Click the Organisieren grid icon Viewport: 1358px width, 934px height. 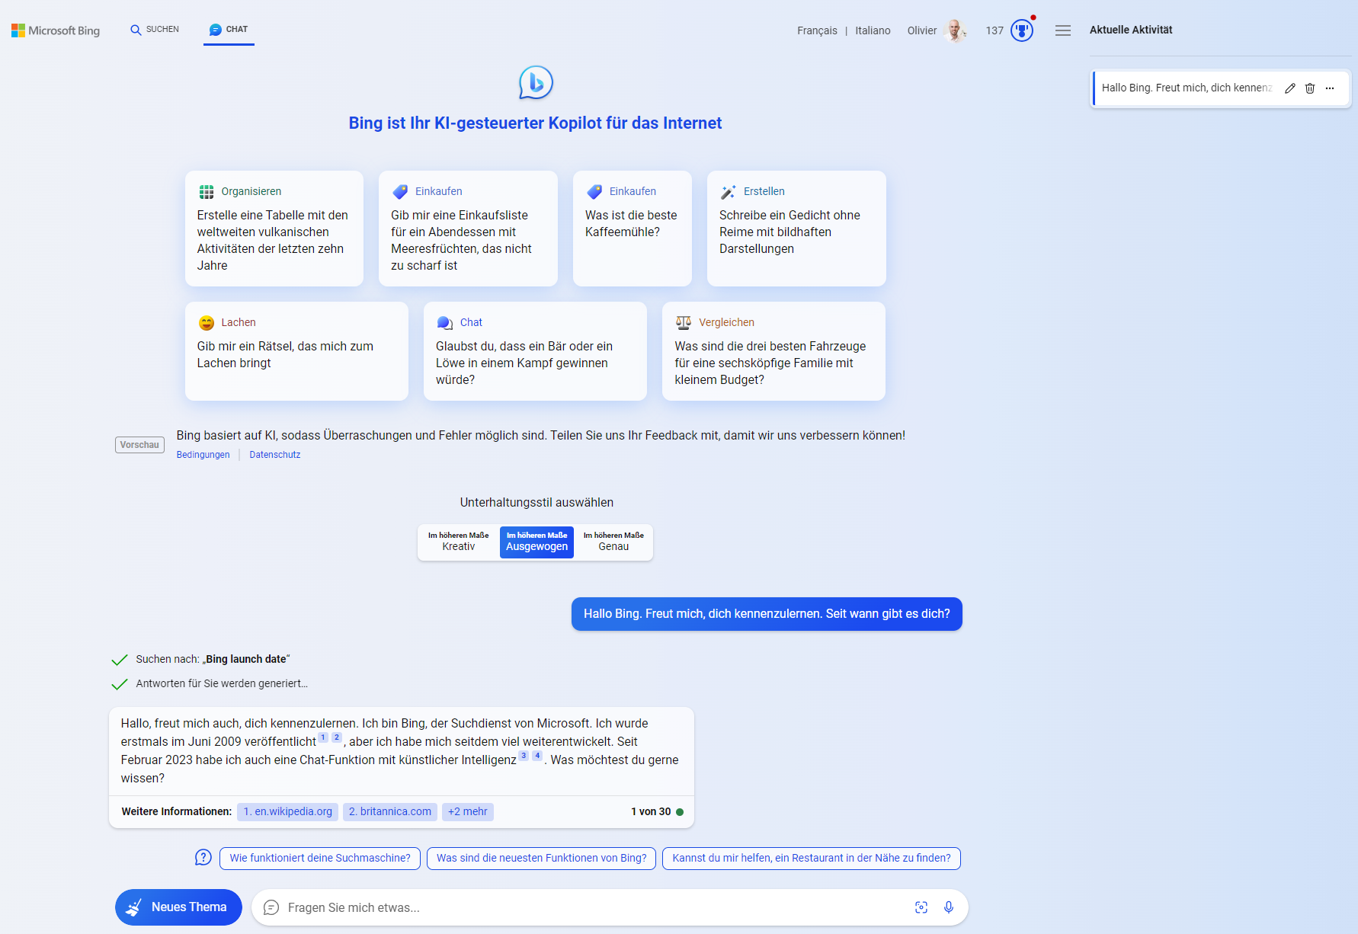click(x=207, y=192)
